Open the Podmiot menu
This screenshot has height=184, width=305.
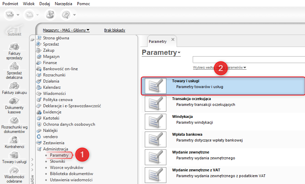[10, 4]
